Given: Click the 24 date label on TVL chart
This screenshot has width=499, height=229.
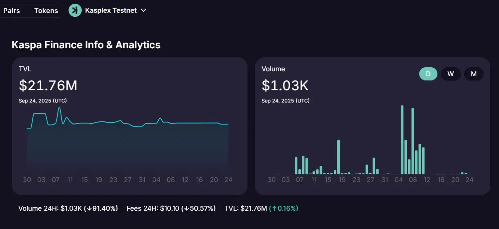Looking at the screenshot, I should click(x=228, y=180).
